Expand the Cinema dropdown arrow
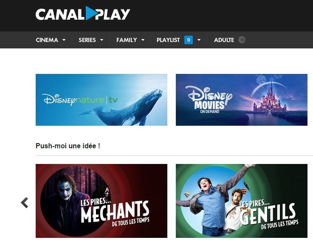 coord(64,40)
